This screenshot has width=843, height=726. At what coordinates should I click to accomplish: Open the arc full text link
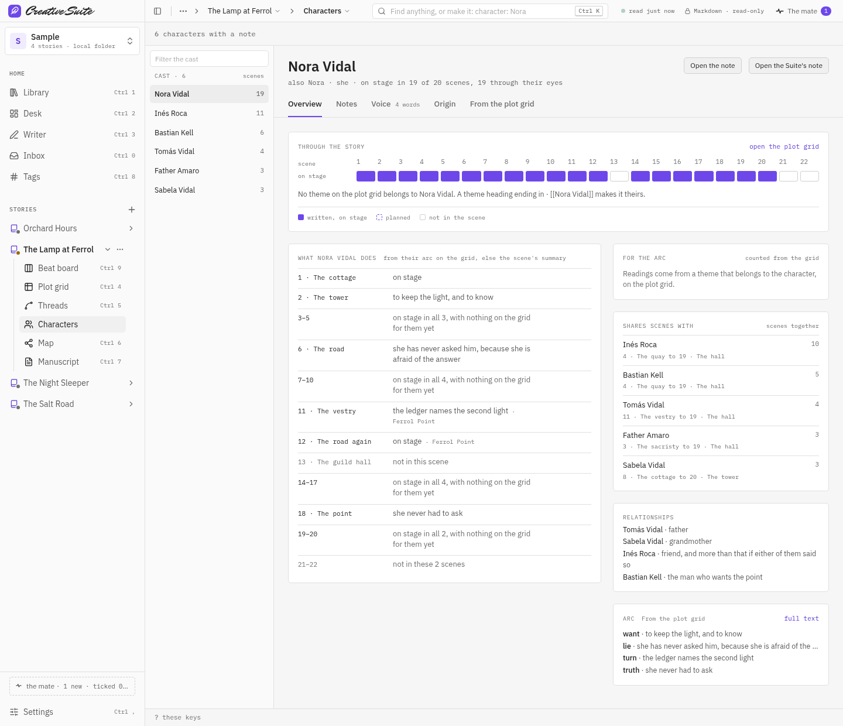[801, 618]
